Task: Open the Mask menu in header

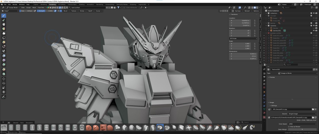Action: (34, 8)
